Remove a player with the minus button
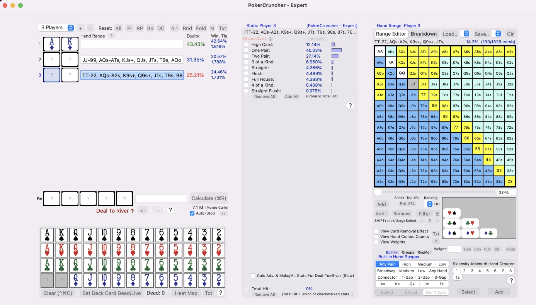The image size is (536, 305). point(90,28)
